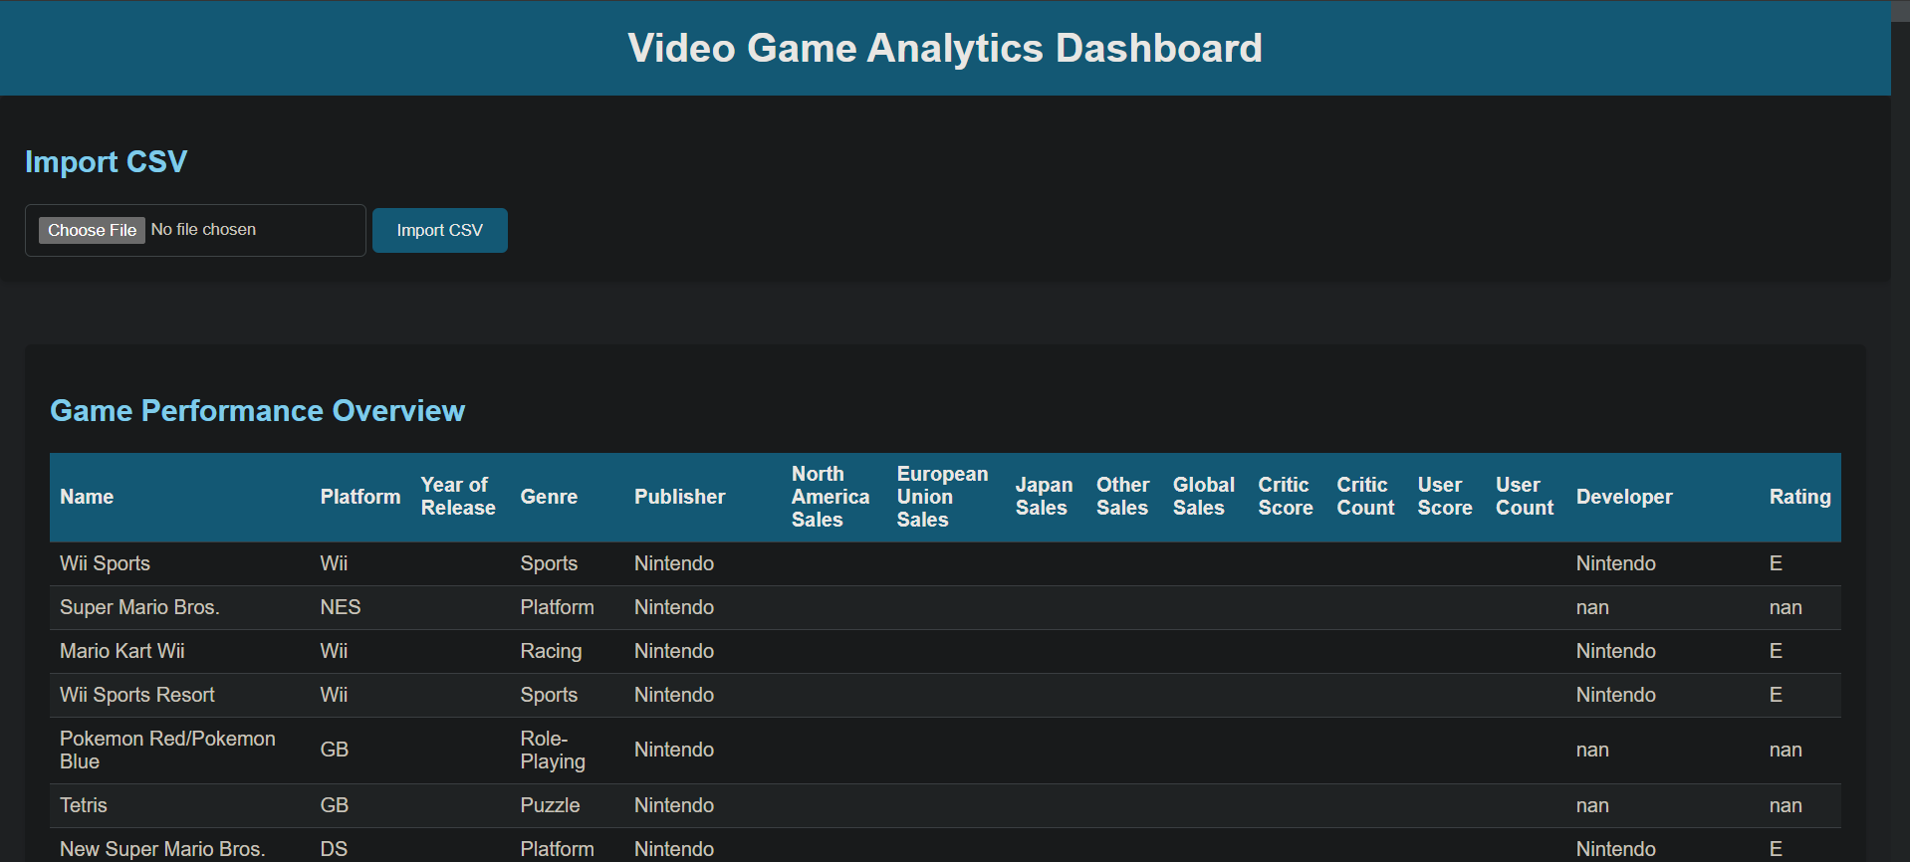Screen dimensions: 1910x862
Task: Click the 'Role-Playing' genre cell
Action: coord(553,750)
